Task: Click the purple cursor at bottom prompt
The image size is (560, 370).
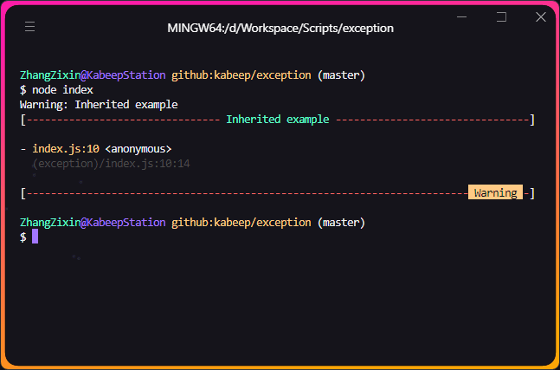Action: (x=35, y=237)
